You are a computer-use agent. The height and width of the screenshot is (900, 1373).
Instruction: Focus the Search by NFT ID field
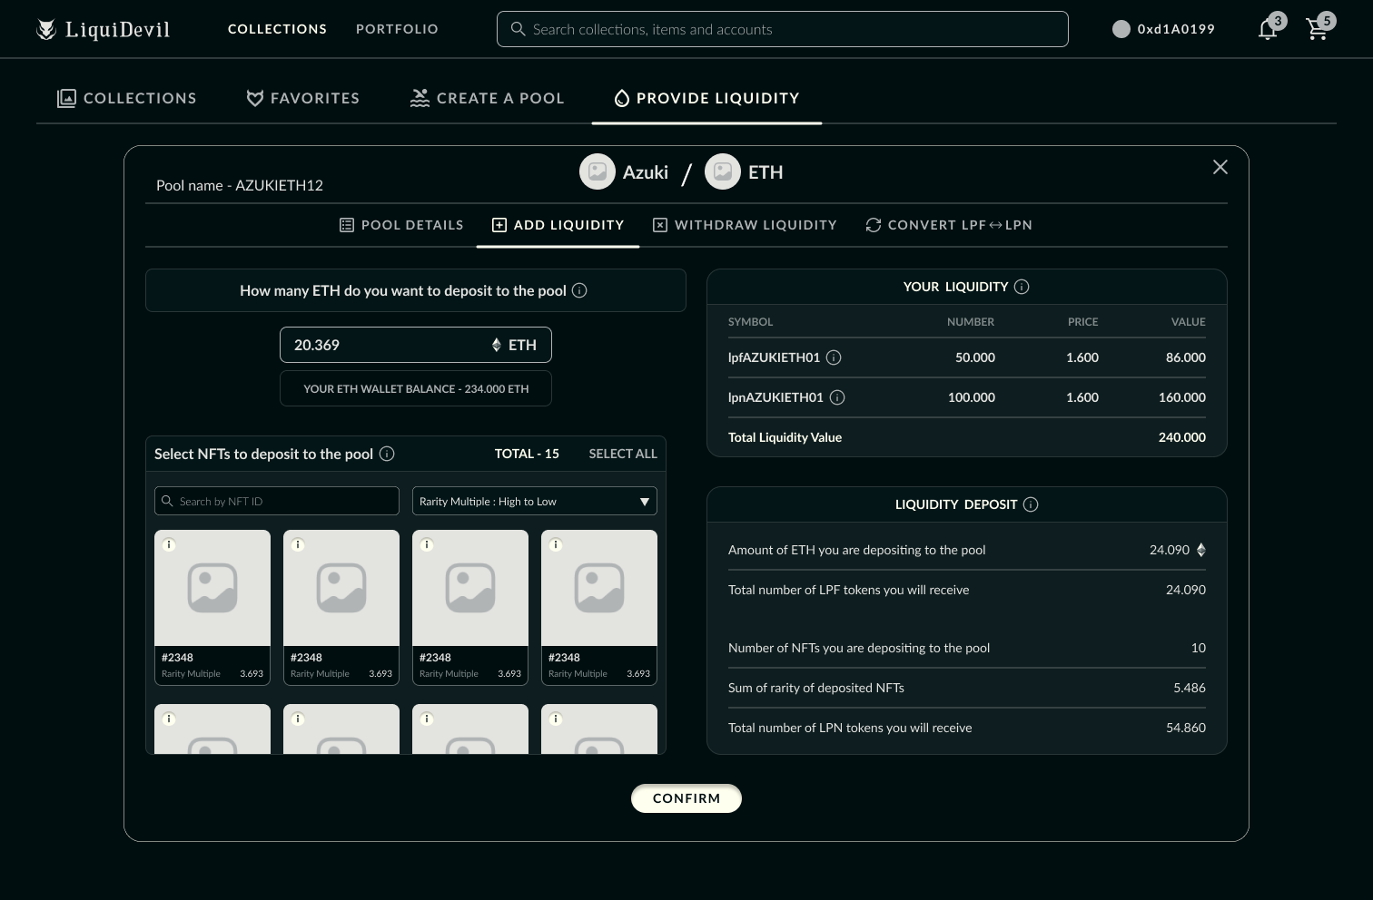(x=277, y=501)
